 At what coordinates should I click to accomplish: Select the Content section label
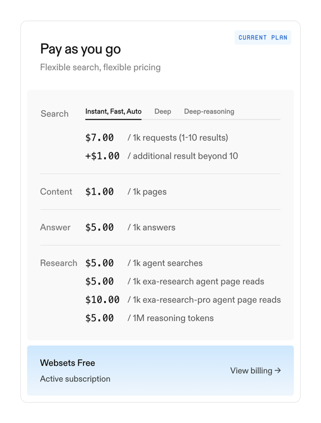tap(56, 191)
